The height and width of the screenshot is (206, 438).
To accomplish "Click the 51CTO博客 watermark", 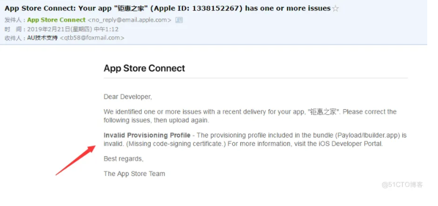I will click(402, 184).
